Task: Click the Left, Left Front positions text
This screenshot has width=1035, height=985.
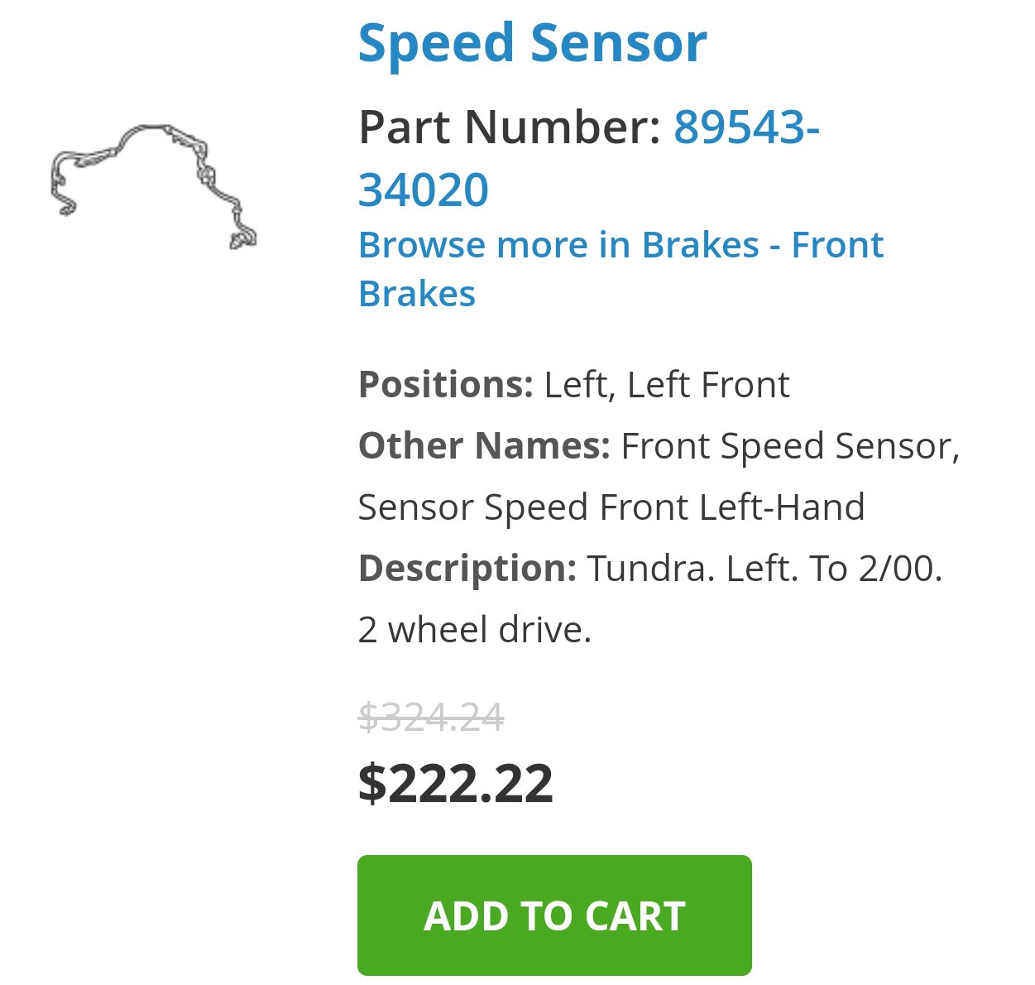Action: coord(667,385)
